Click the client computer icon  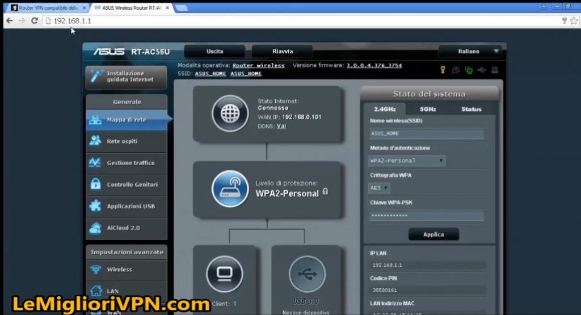225,274
